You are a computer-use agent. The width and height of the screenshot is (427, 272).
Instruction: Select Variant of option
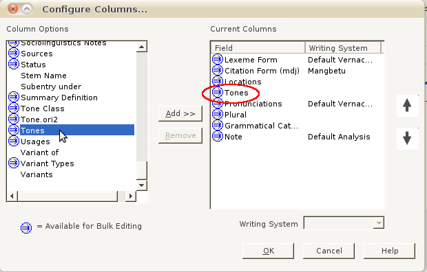(x=39, y=152)
